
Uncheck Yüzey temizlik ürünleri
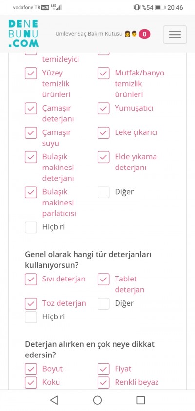31,73
